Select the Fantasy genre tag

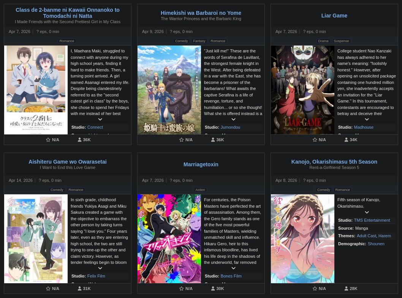tap(199, 41)
